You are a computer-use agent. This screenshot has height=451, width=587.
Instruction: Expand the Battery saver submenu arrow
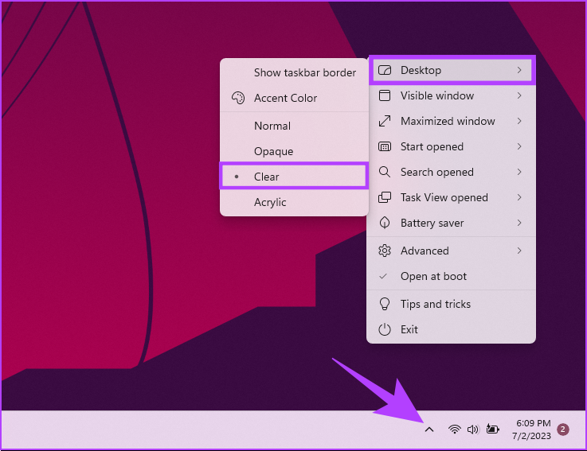(519, 223)
